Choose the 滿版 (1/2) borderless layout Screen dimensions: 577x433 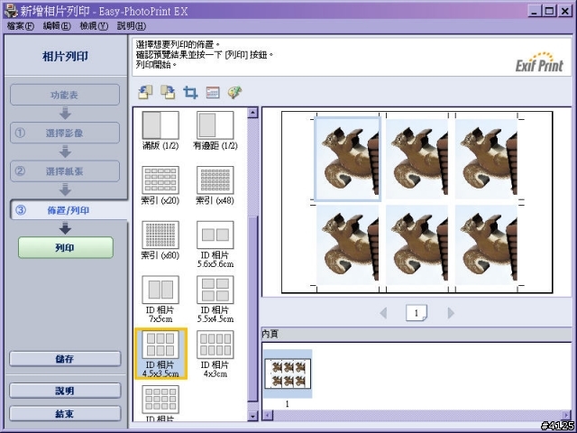160,131
